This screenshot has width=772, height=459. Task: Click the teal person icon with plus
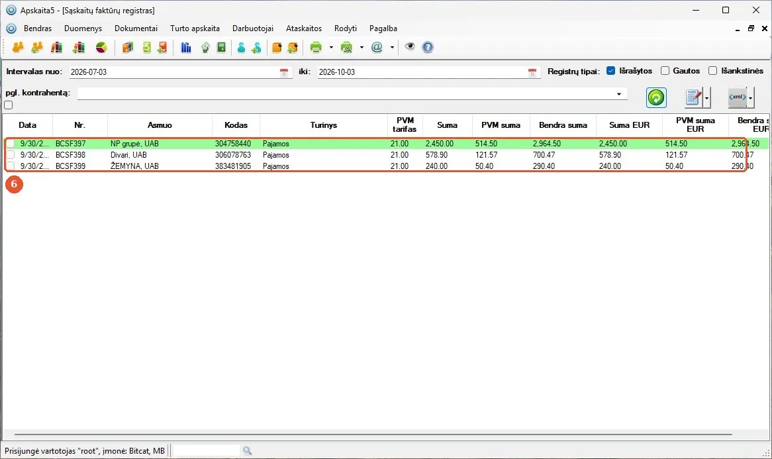coord(256,47)
